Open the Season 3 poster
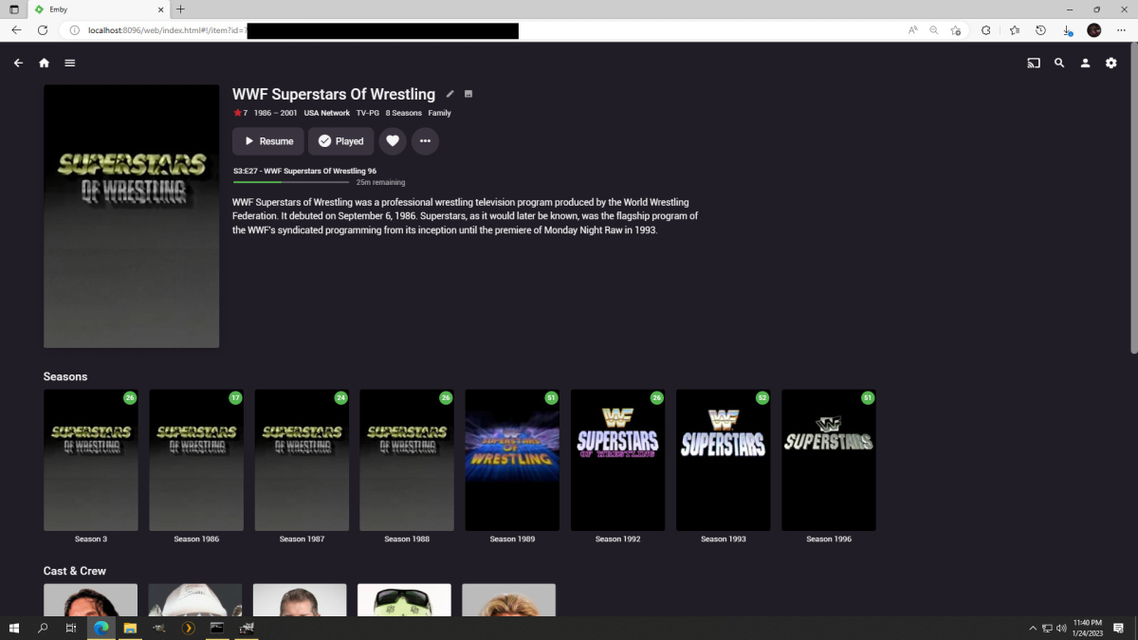Viewport: 1138px width, 640px height. point(91,460)
